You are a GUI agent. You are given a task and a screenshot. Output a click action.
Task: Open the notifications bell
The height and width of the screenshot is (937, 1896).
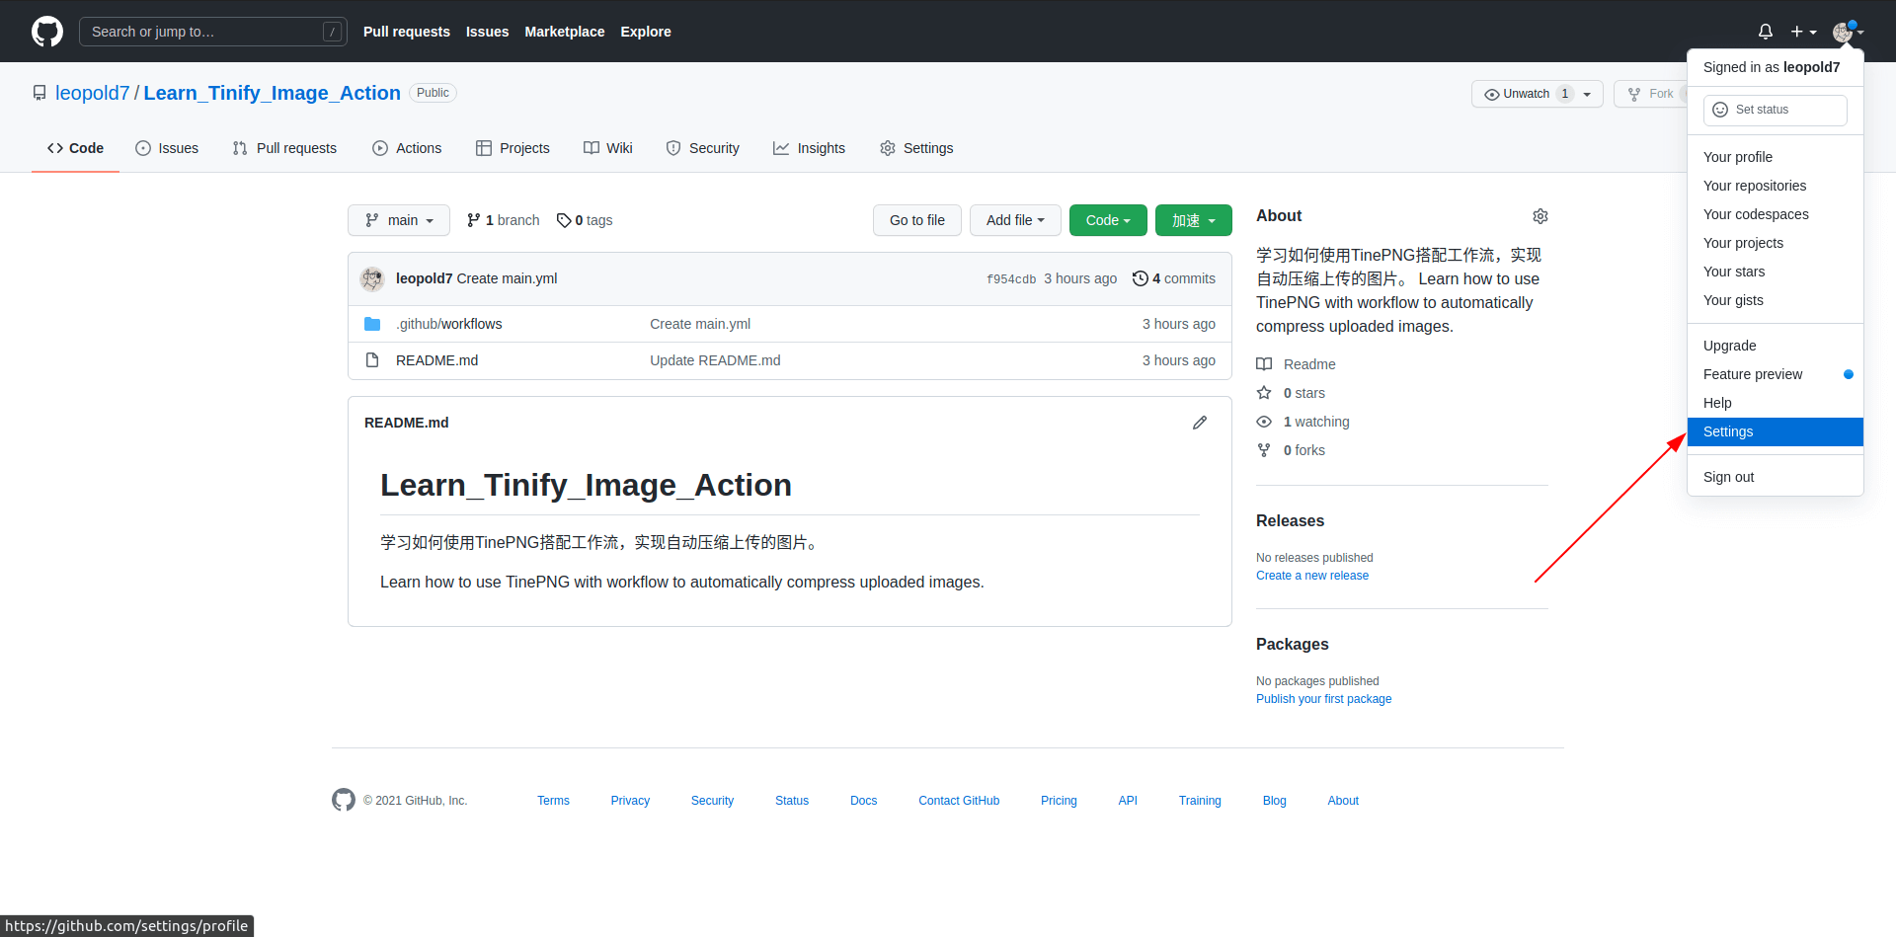pyautogui.click(x=1765, y=32)
